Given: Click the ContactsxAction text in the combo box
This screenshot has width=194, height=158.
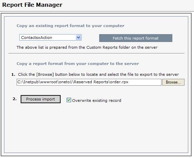Looking at the screenshot, I should pyautogui.click(x=37, y=38).
